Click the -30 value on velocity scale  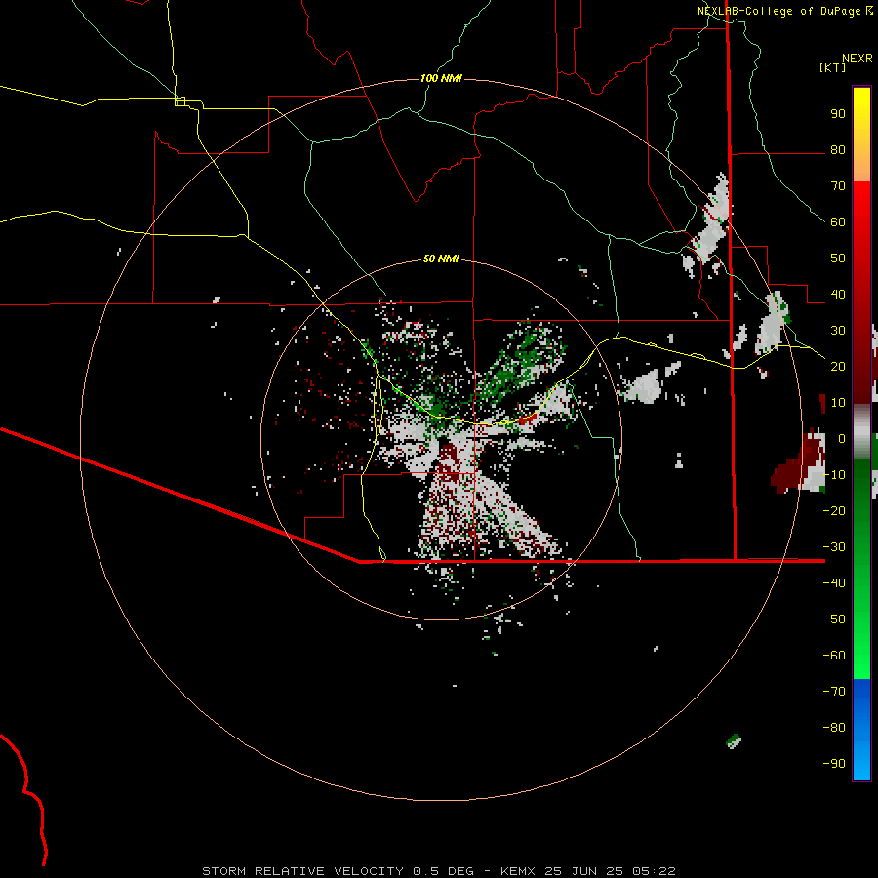(834, 547)
